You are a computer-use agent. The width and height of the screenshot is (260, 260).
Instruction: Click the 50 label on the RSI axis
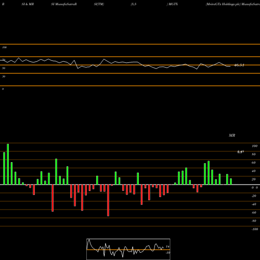tap(4, 68)
